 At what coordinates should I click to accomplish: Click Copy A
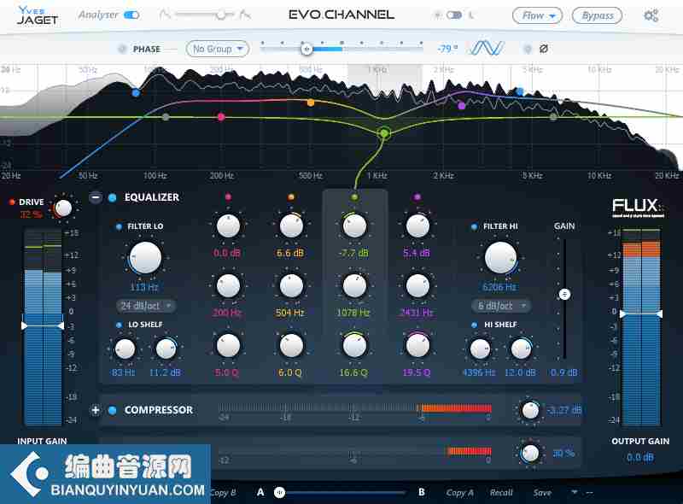click(459, 493)
